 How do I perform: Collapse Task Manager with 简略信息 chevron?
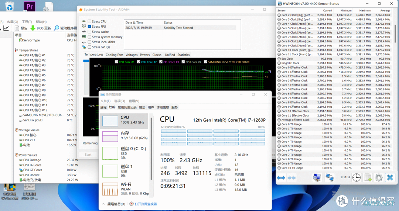(103, 204)
